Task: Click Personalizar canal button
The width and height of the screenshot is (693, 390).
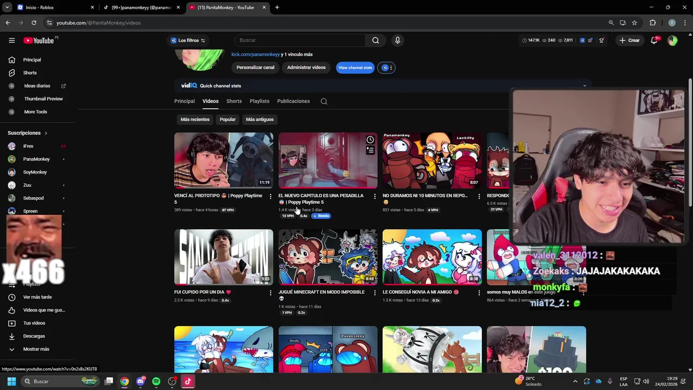Action: (x=255, y=68)
